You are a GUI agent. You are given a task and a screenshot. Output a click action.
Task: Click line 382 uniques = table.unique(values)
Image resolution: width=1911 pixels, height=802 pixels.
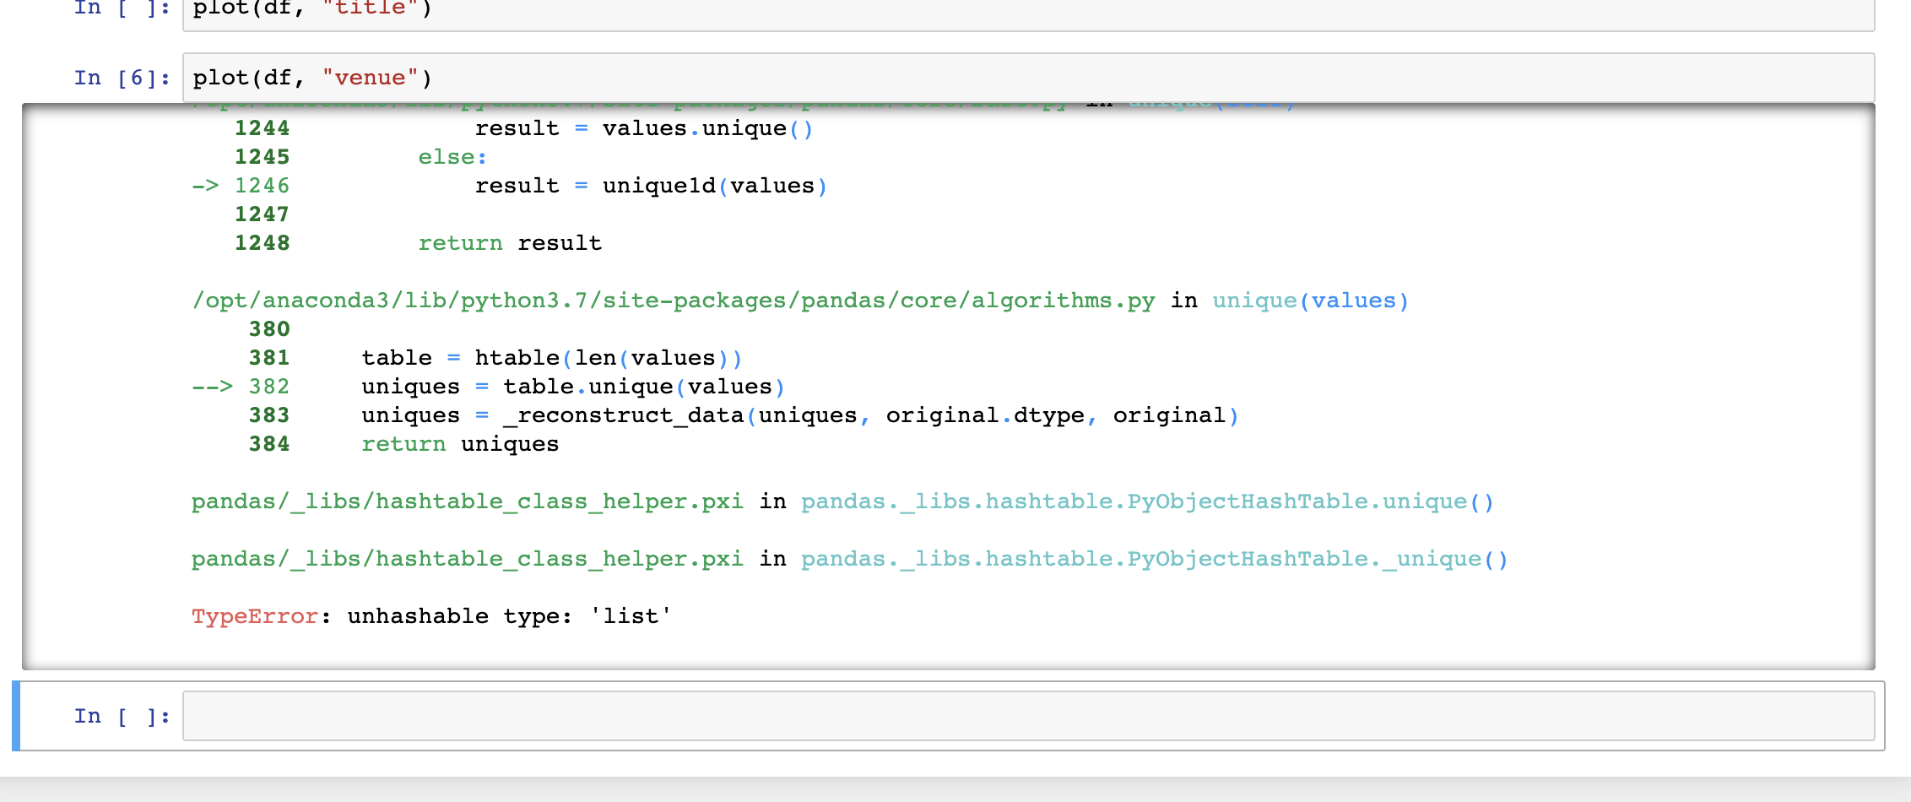click(x=489, y=387)
